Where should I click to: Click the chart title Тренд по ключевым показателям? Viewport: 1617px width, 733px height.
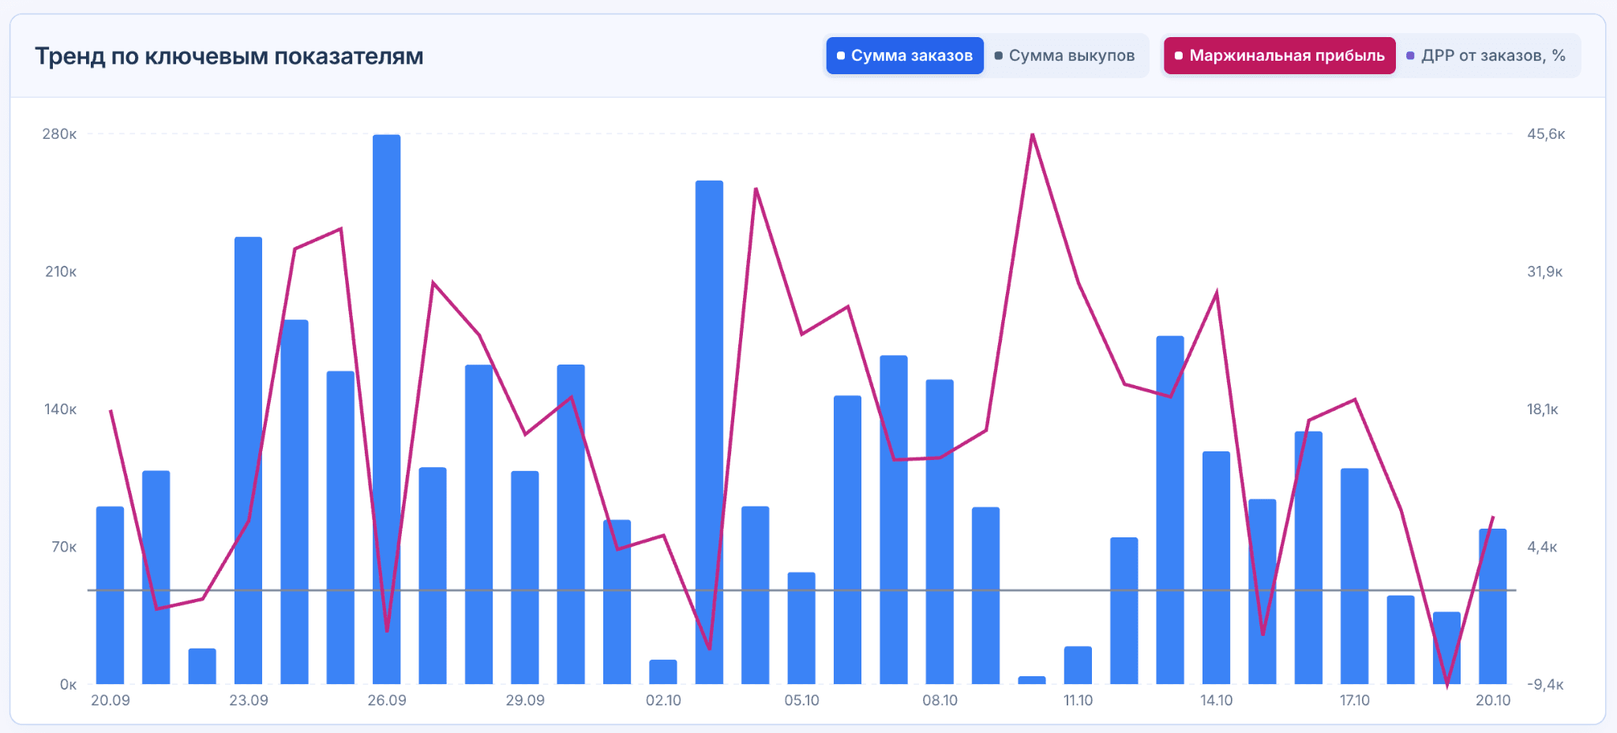coord(229,57)
